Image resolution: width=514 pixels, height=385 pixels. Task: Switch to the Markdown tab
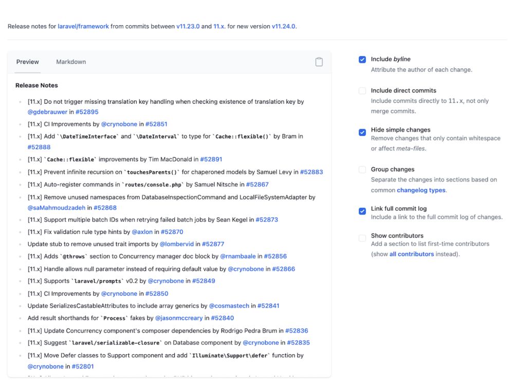(71, 62)
